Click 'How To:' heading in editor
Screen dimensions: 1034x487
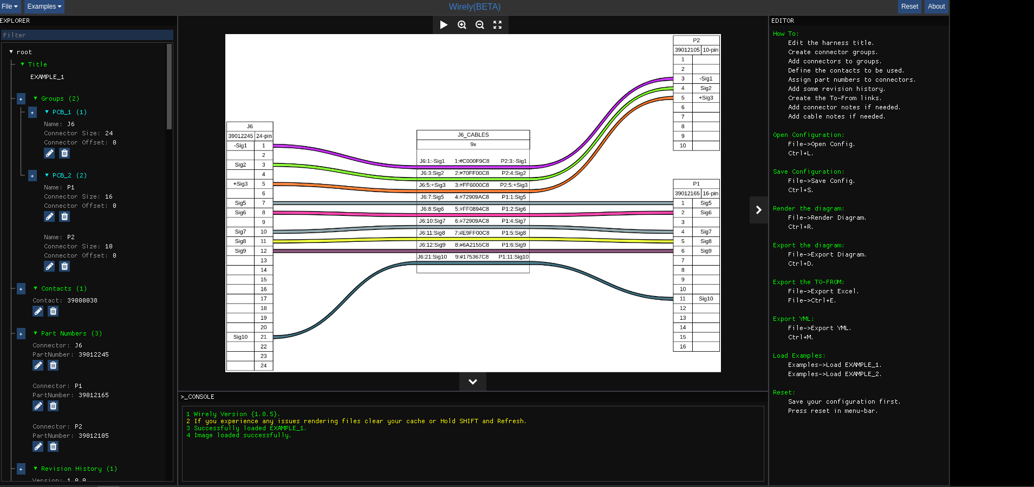785,34
